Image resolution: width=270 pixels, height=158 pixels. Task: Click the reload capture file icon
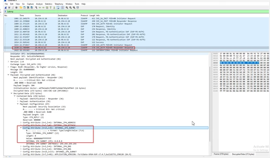(32, 7)
